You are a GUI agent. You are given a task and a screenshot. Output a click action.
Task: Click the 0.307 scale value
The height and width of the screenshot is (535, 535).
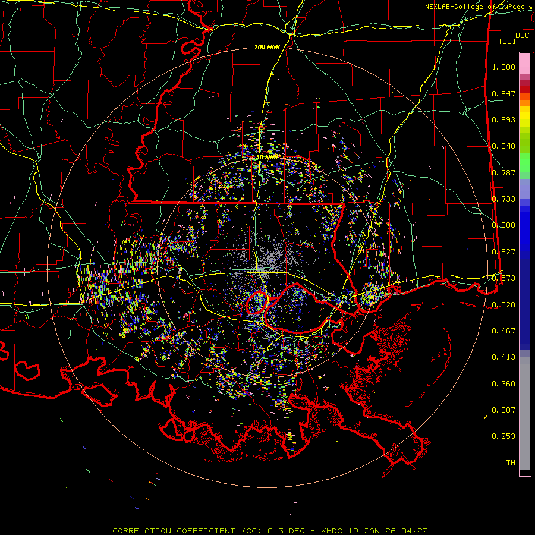point(503,410)
